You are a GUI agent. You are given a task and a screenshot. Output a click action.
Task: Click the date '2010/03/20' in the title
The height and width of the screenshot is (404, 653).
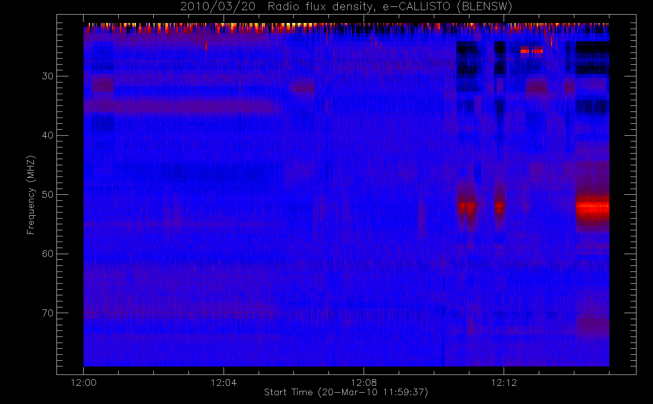[x=218, y=7]
